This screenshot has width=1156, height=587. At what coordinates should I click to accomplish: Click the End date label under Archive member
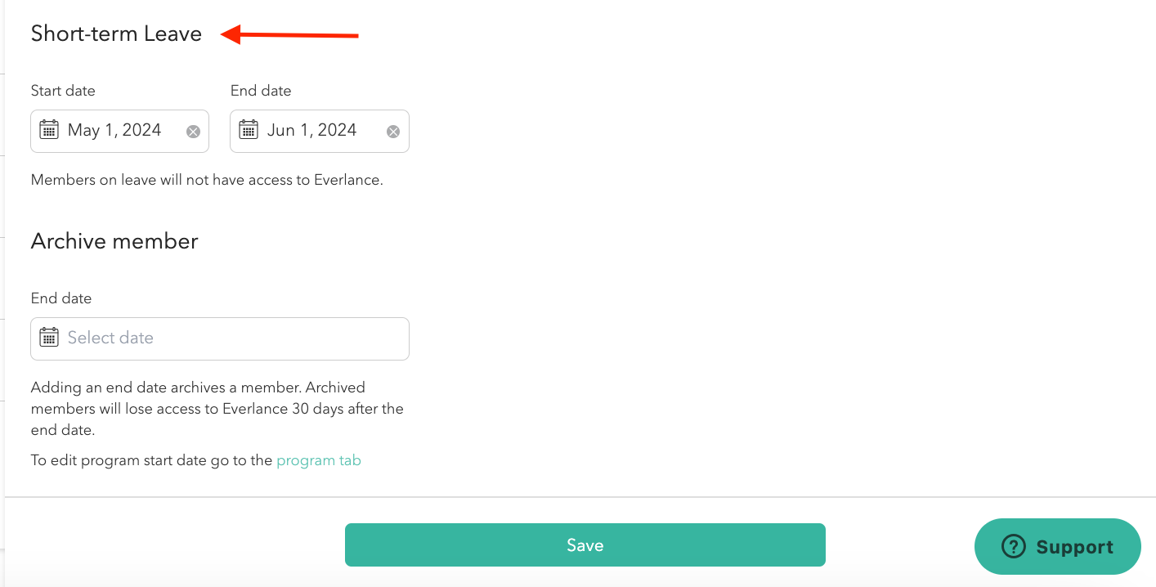click(61, 298)
